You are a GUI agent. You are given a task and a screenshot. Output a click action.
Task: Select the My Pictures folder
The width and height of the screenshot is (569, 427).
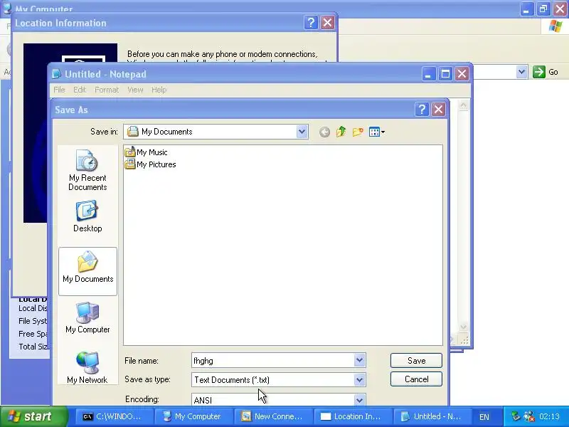pos(150,164)
